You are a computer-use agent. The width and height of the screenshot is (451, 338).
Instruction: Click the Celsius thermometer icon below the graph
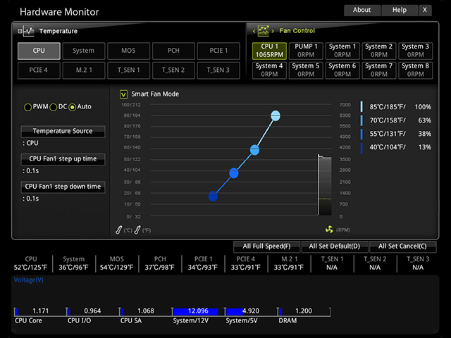tap(119, 230)
